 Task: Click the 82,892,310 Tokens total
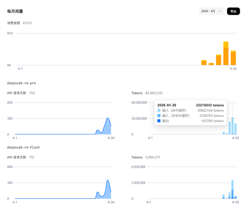point(154,93)
